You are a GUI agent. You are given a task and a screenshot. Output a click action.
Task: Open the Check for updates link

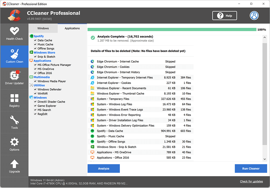tap(251, 181)
